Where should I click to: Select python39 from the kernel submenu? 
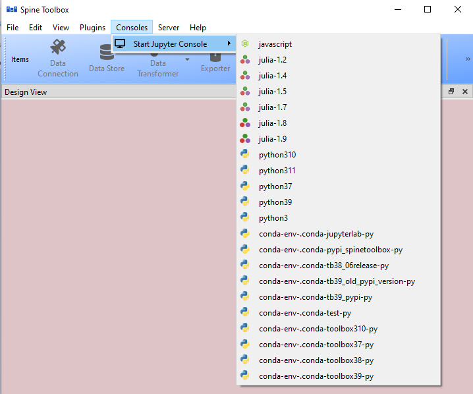(x=338, y=202)
